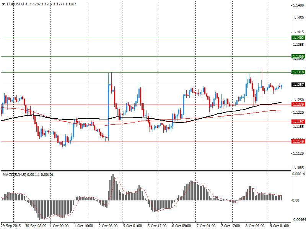Click the 1.1239 red support price label

point(298,105)
